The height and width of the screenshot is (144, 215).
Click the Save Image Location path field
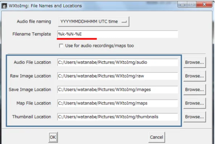pyautogui.click(x=118, y=90)
